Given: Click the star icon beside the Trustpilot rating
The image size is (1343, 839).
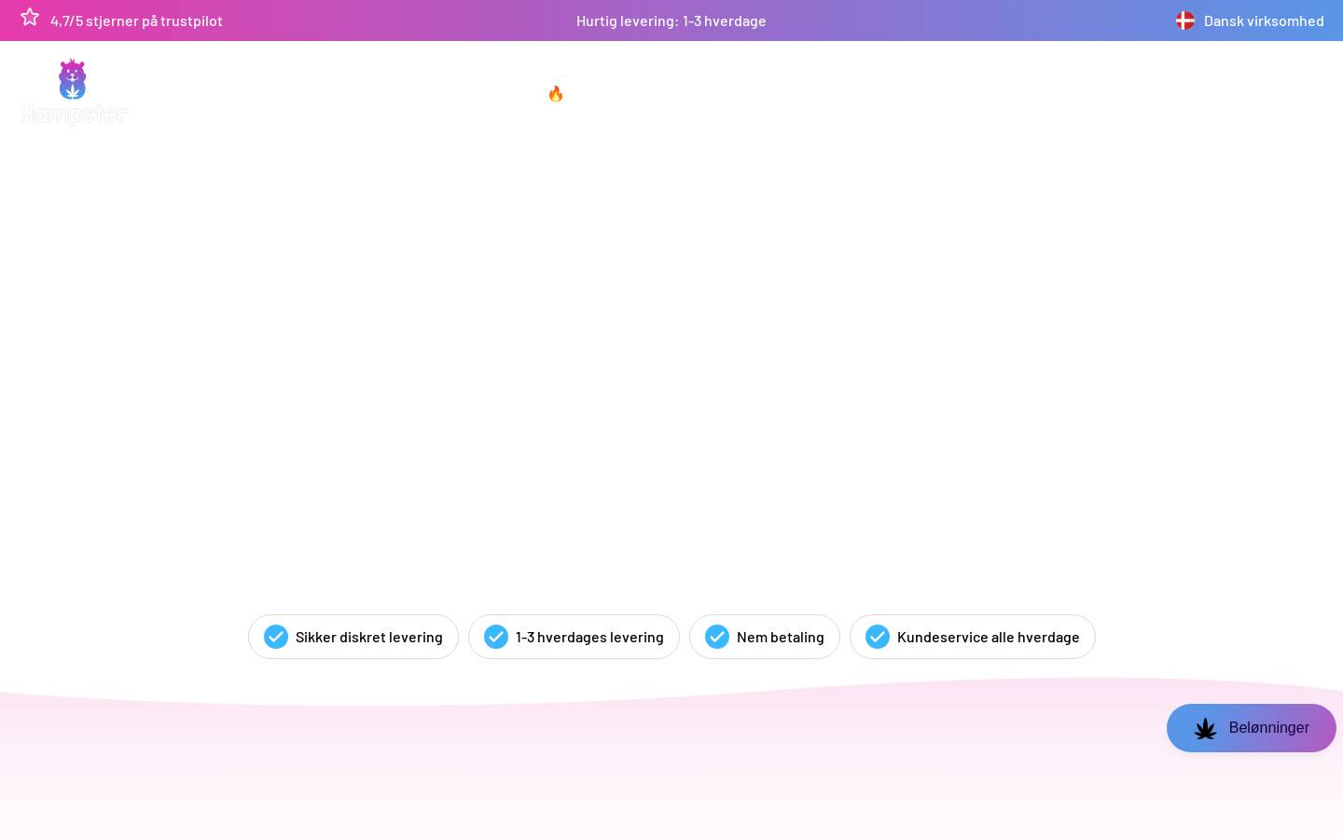Looking at the screenshot, I should (x=30, y=17).
